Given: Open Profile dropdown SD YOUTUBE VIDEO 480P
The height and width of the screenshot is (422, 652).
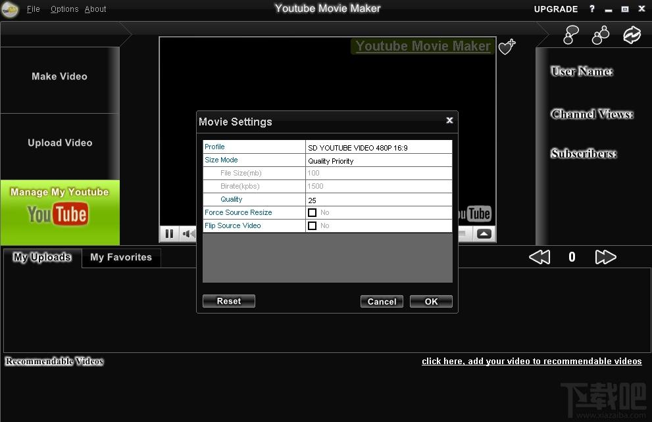Looking at the screenshot, I should click(x=379, y=147).
